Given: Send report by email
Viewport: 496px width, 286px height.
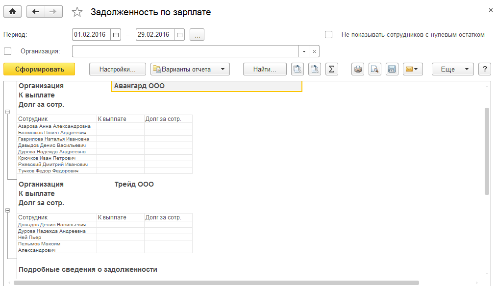Looking at the screenshot, I should pos(413,69).
